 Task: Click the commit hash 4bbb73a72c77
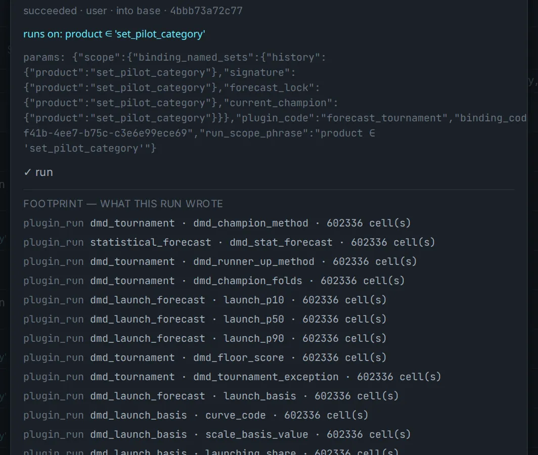tap(206, 11)
